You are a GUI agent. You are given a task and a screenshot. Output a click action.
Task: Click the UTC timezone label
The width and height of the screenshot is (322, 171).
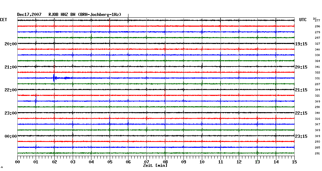pyautogui.click(x=303, y=20)
